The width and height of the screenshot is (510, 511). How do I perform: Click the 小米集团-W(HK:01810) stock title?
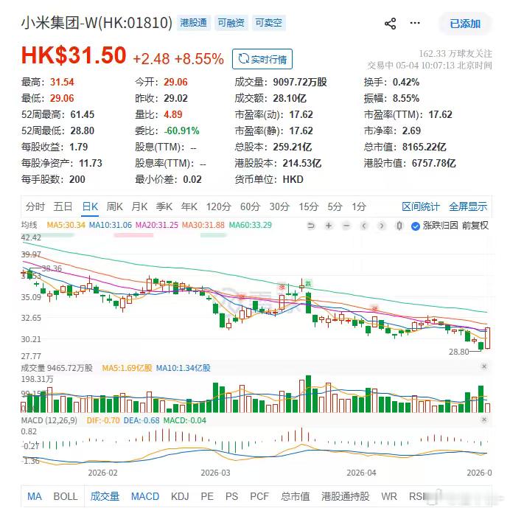97,23
